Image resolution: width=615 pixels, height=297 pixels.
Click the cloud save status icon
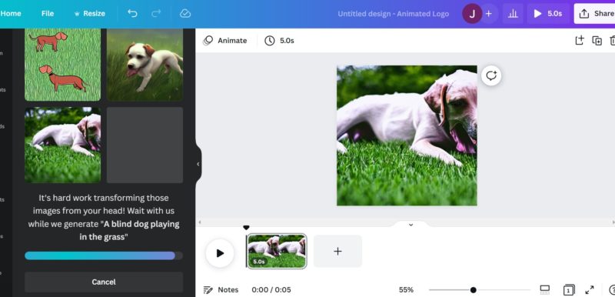tap(185, 13)
